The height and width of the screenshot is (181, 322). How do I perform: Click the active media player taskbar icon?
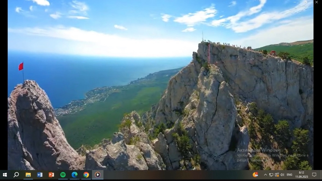click(98, 175)
